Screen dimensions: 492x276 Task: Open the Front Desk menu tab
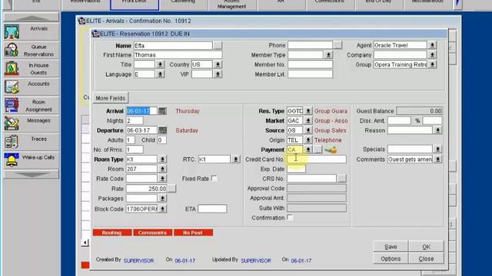[135, 5]
